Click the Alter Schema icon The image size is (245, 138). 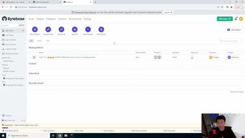[x=35, y=30]
